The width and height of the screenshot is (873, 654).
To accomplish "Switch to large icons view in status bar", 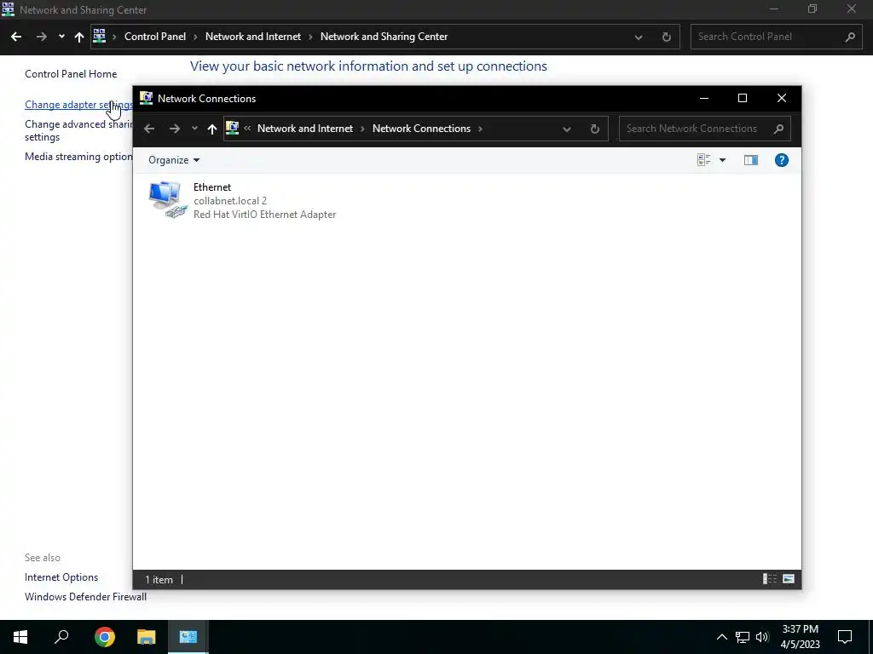I will tap(789, 579).
